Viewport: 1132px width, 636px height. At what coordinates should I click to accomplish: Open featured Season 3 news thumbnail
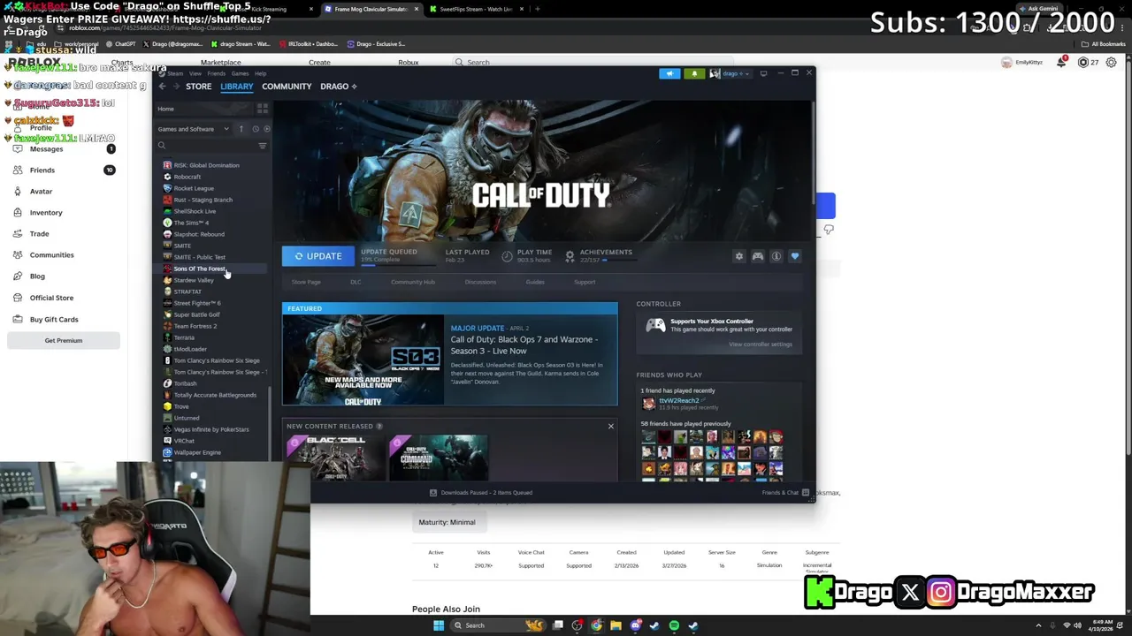tap(363, 360)
